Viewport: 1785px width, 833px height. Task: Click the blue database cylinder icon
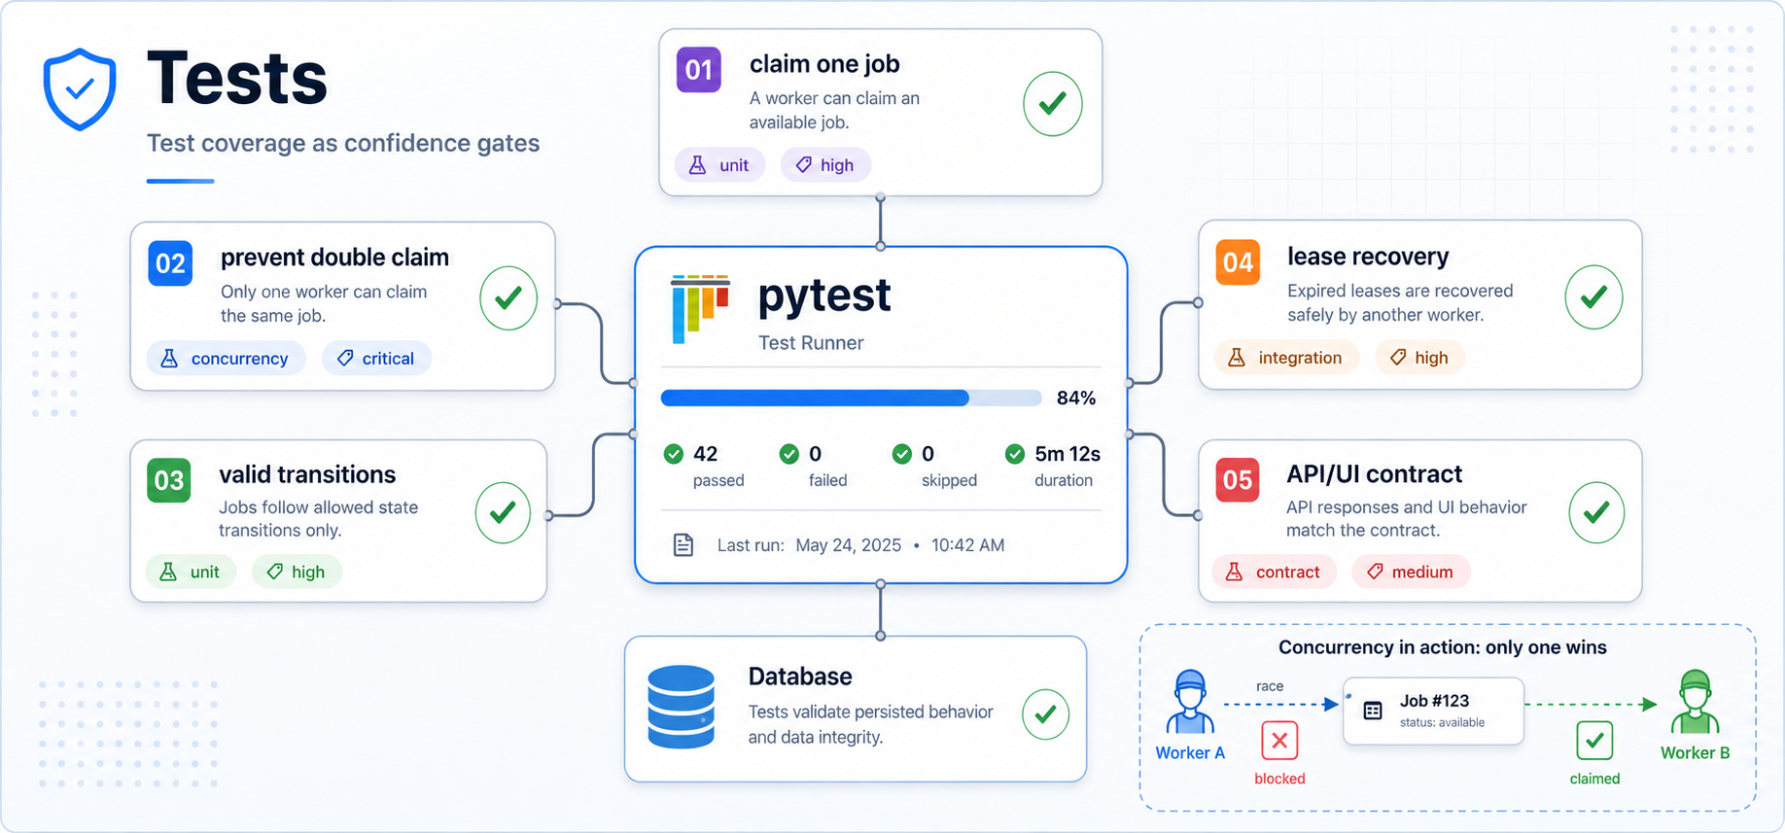(x=681, y=707)
